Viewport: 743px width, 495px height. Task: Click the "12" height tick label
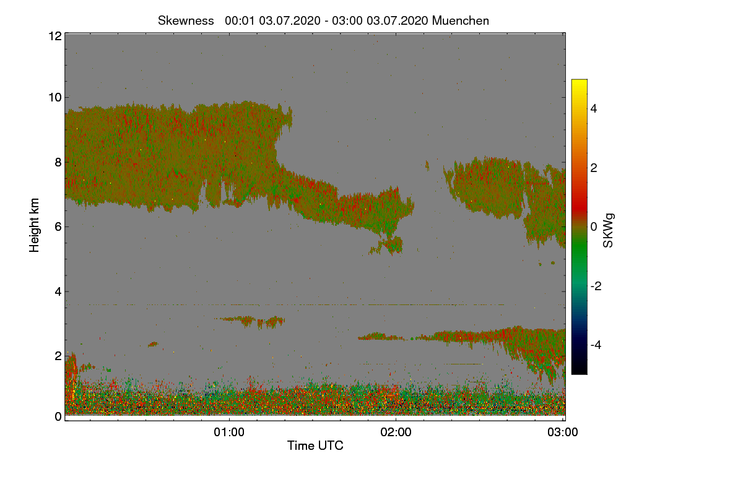(54, 36)
